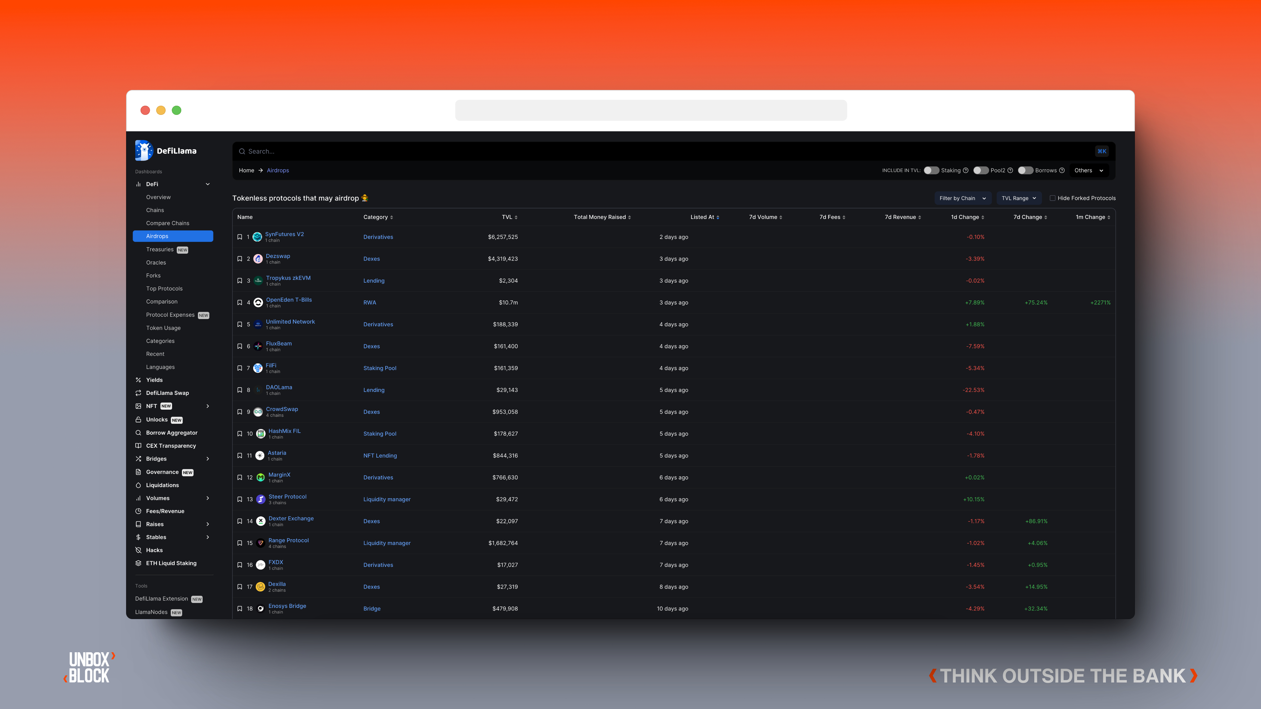1261x709 pixels.
Task: Open the Tropykus zkEVM protocol link
Action: point(288,278)
